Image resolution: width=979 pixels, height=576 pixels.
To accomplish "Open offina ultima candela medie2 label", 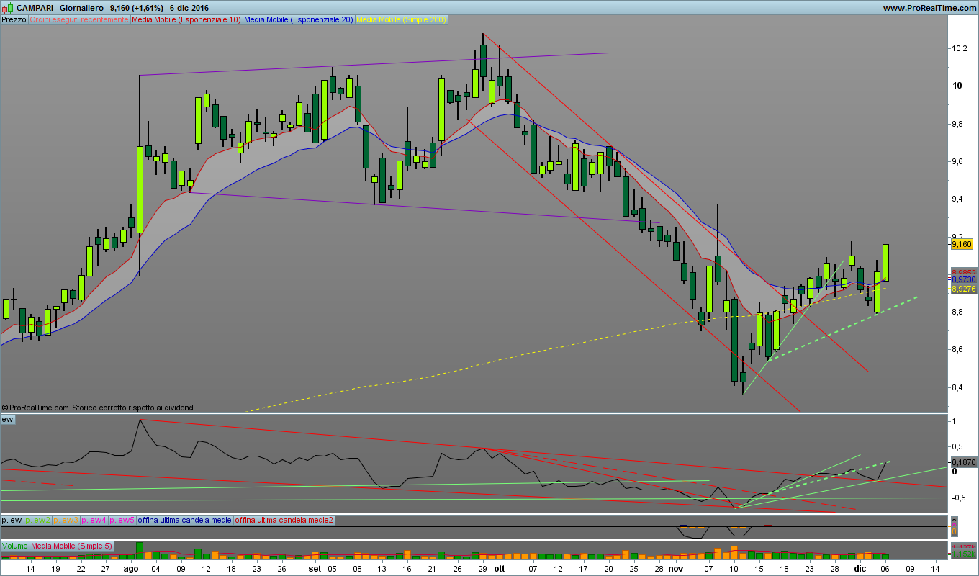I will coord(284,519).
